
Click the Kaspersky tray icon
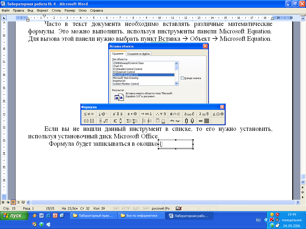[272, 220]
